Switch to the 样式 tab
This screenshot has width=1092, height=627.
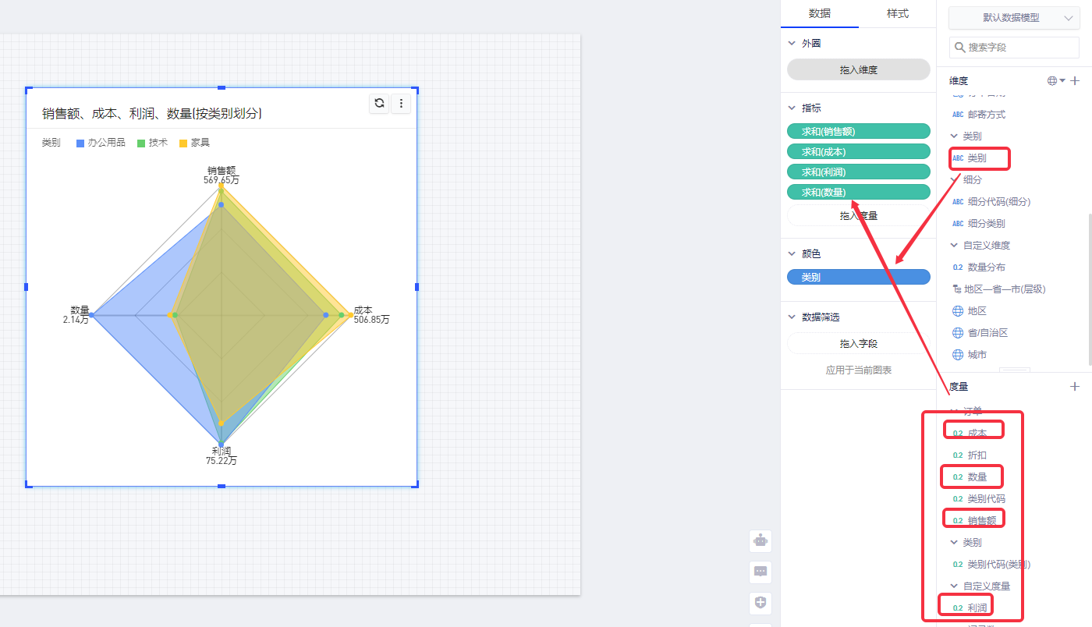coord(897,14)
